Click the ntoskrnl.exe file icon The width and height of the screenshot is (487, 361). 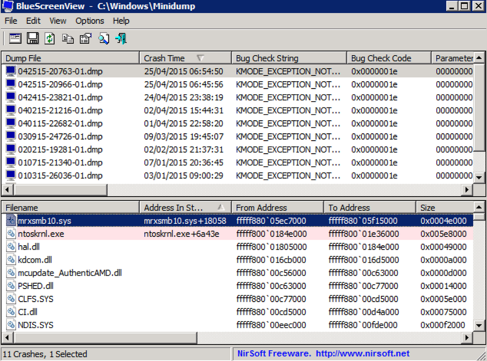[x=11, y=234]
